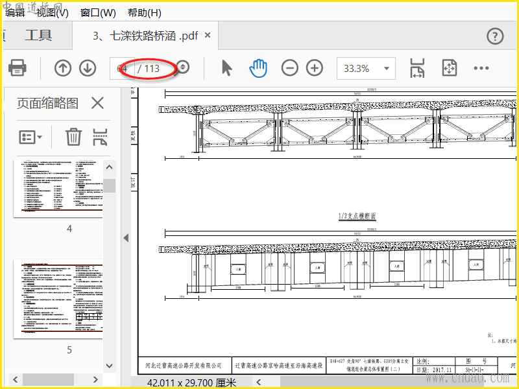Screen dimensions: 519x389
Task: Click 迁曹高速公路京哈高速至沿海高速段 in title block
Action: point(279,366)
